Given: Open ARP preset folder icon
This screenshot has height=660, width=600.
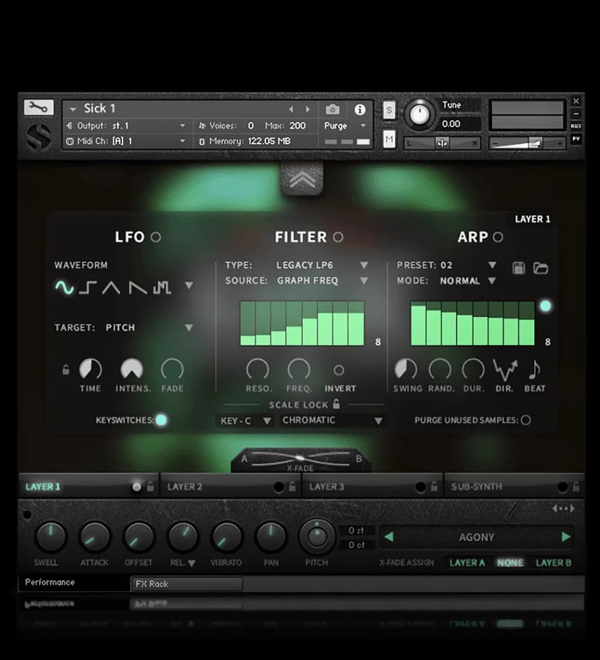Looking at the screenshot, I should [x=540, y=267].
